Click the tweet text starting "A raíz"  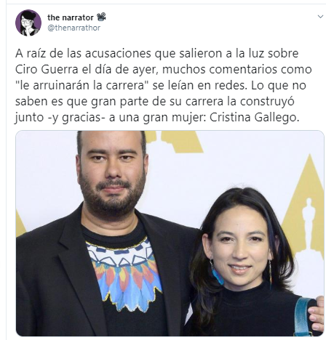click(x=163, y=86)
